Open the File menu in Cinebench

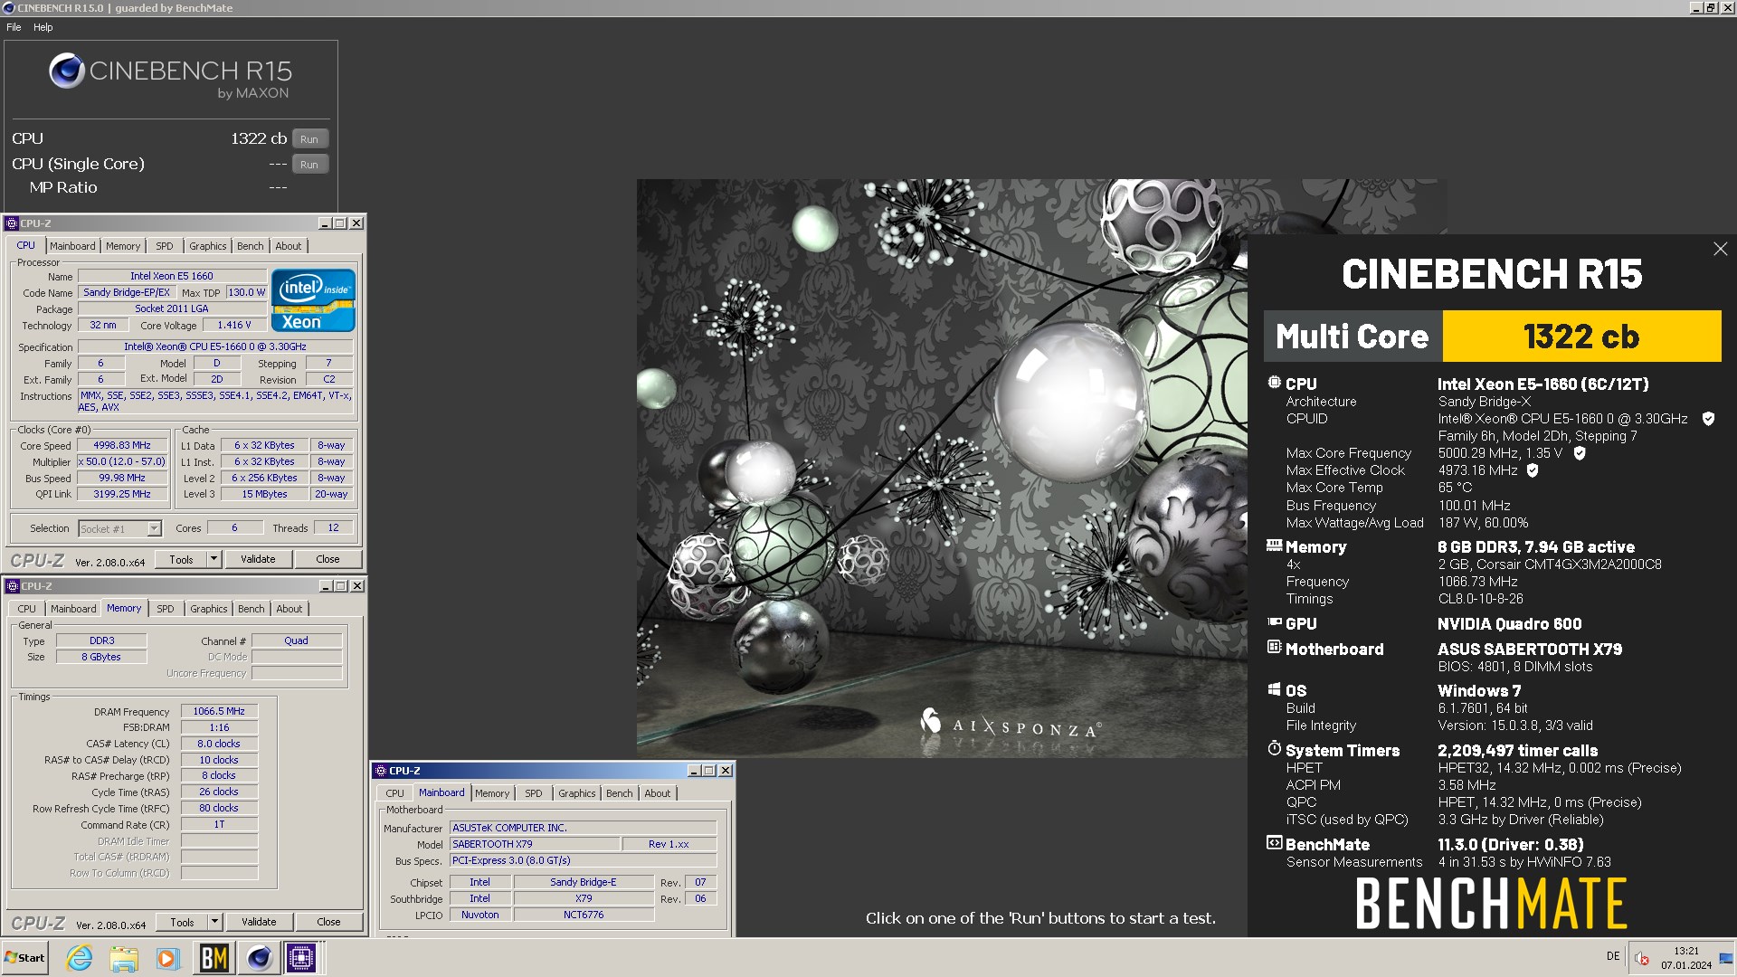[x=14, y=27]
